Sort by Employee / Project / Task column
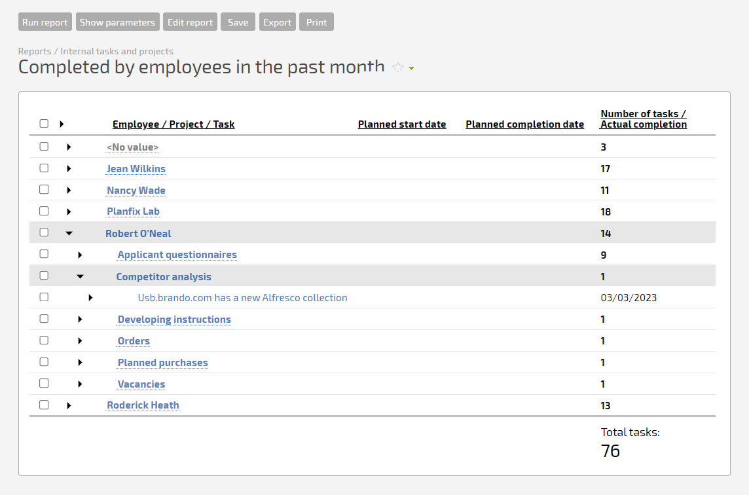 pos(174,124)
